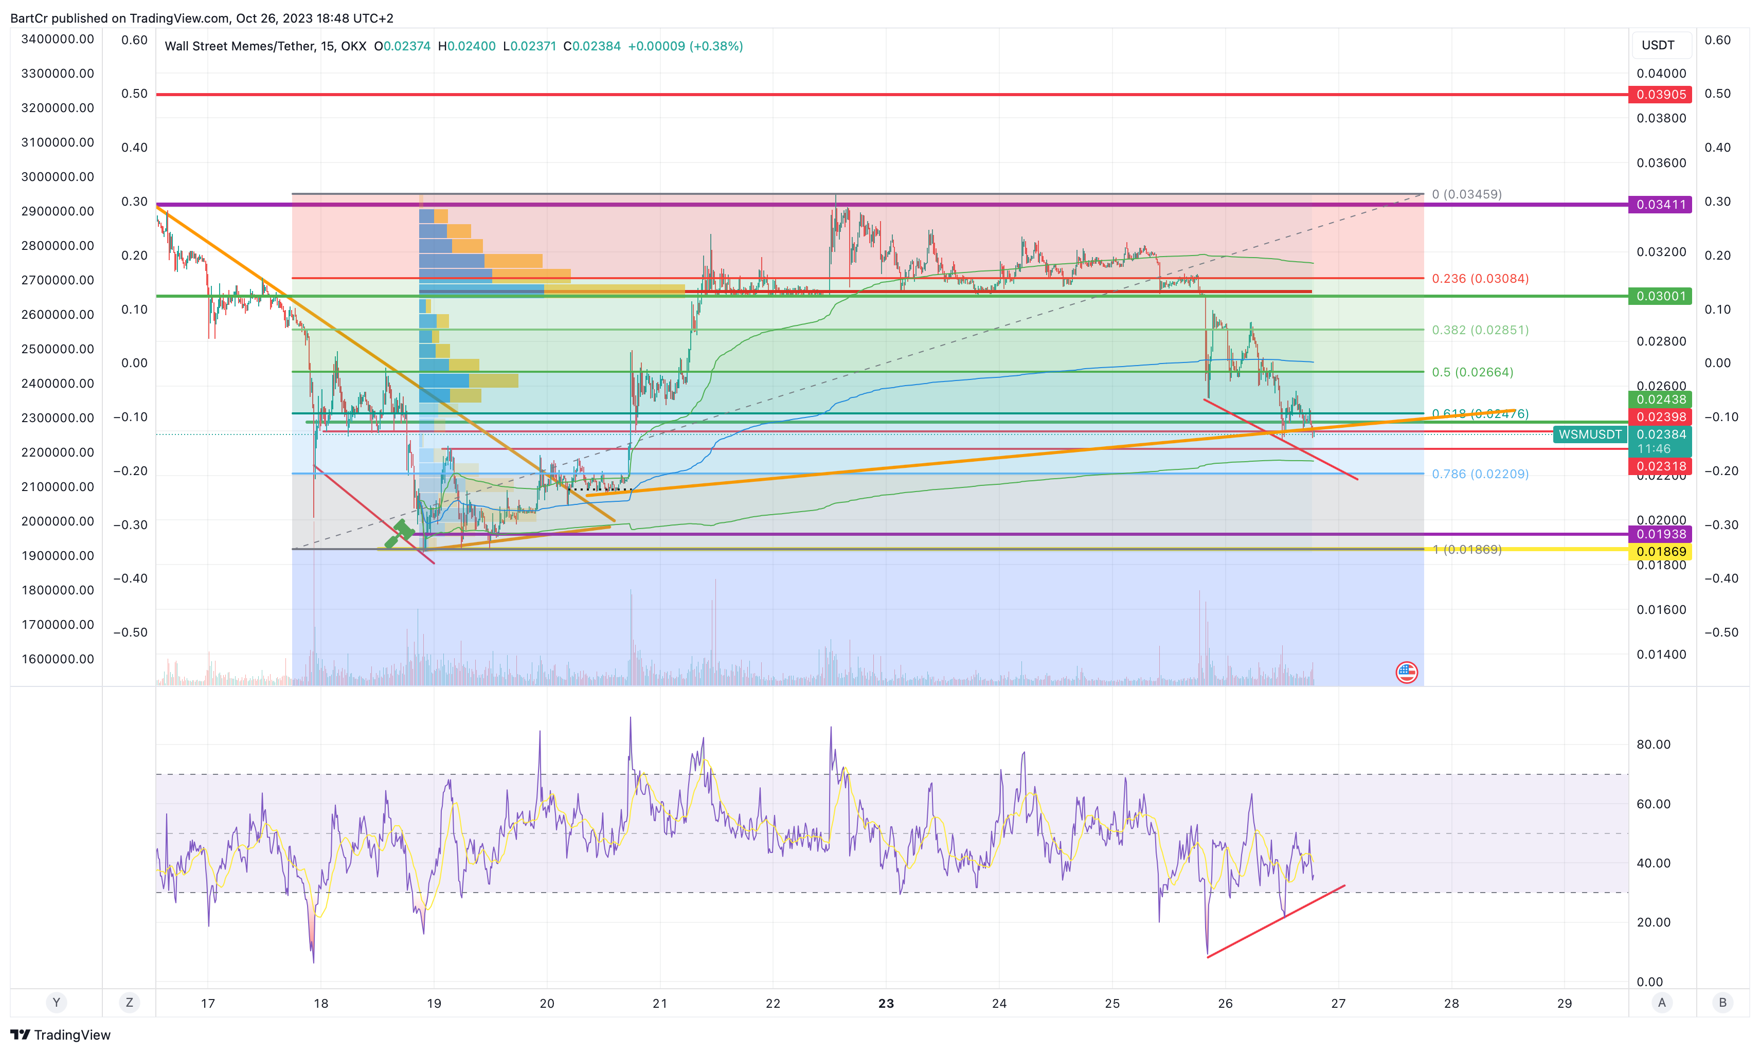Click the BartCr published on TradingView caption
The height and width of the screenshot is (1053, 1760).
(x=202, y=18)
